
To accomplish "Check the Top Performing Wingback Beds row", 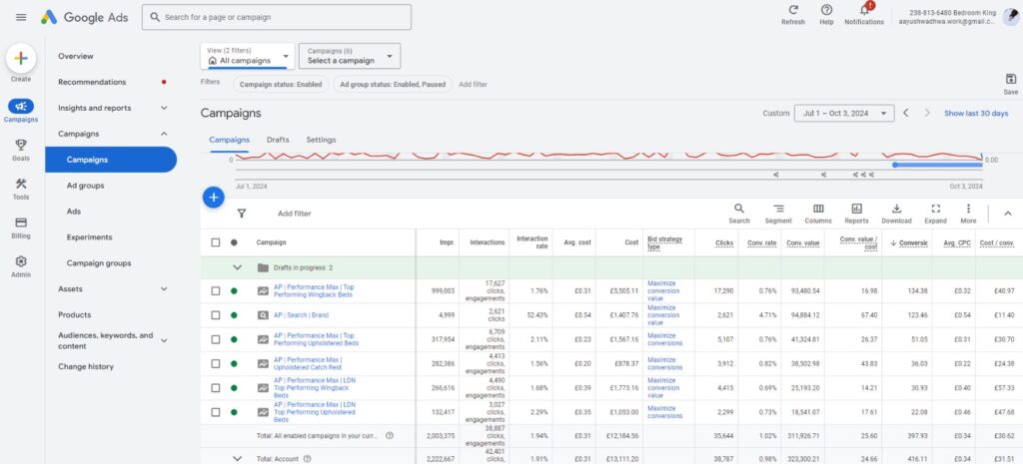I will (216, 290).
